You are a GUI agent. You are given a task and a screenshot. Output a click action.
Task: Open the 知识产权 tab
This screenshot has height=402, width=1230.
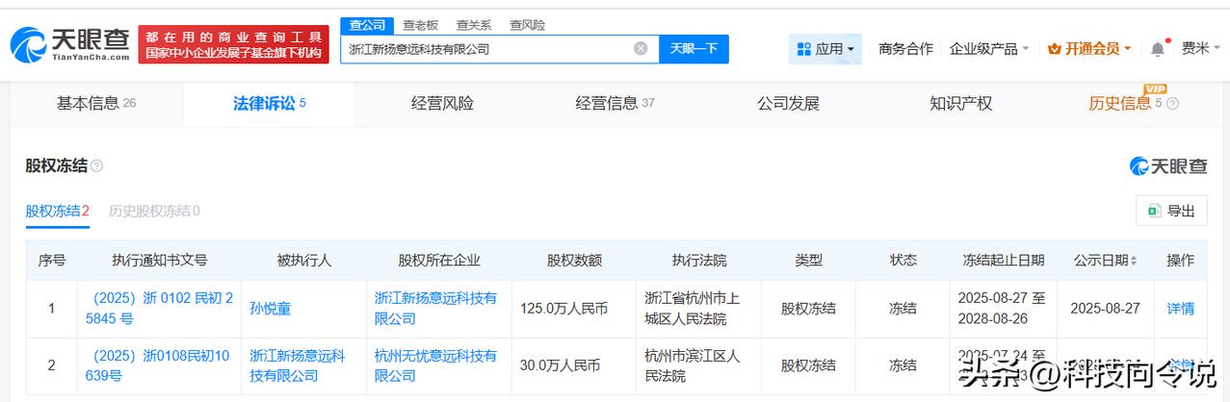coord(960,103)
